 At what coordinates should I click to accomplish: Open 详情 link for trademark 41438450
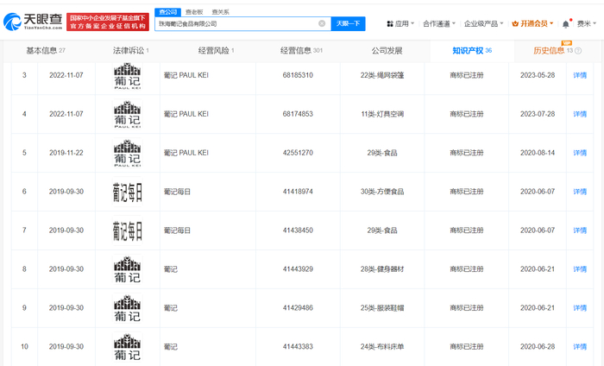click(580, 230)
